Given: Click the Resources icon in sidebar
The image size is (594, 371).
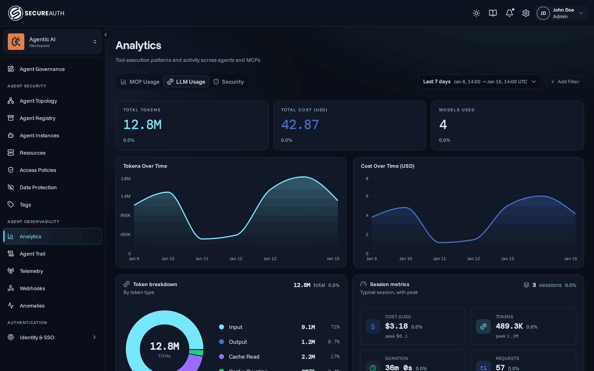Looking at the screenshot, I should (11, 153).
